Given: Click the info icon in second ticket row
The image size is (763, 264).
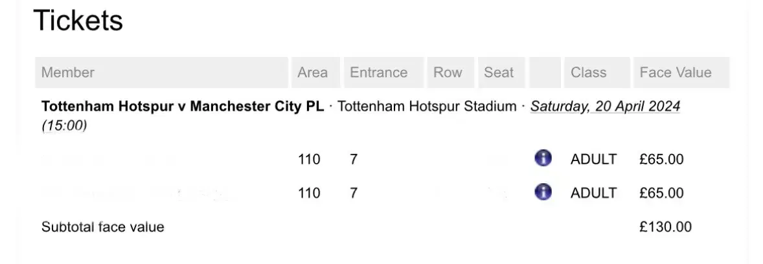Looking at the screenshot, I should (543, 192).
